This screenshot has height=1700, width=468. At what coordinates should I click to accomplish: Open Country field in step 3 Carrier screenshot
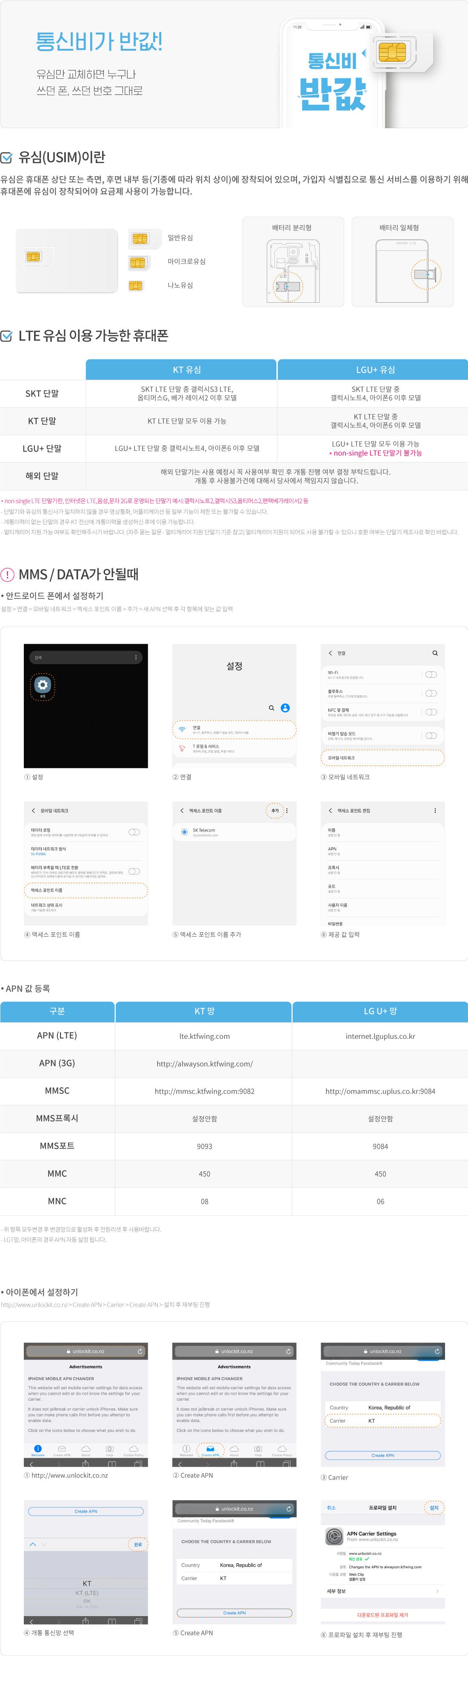pos(382,1408)
